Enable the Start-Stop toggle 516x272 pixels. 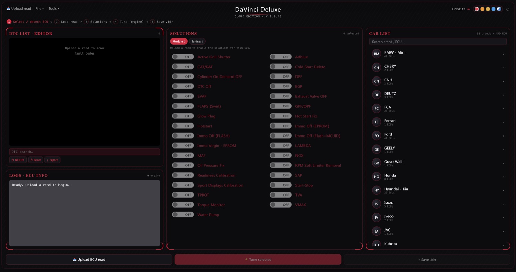[x=281, y=185]
